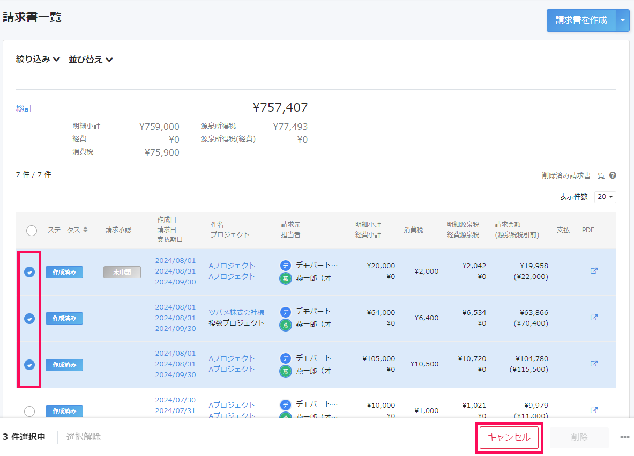
Task: Open arrow dropdown beside 請求書を作成
Action: tap(623, 20)
